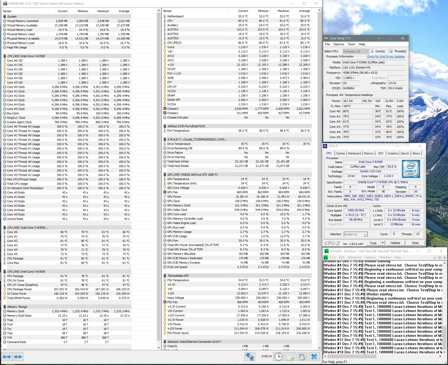Click the chip icon beside the System group header

(x=5, y=16)
